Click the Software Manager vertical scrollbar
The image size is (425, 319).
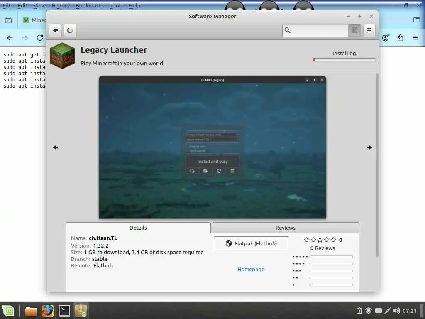pos(377,165)
